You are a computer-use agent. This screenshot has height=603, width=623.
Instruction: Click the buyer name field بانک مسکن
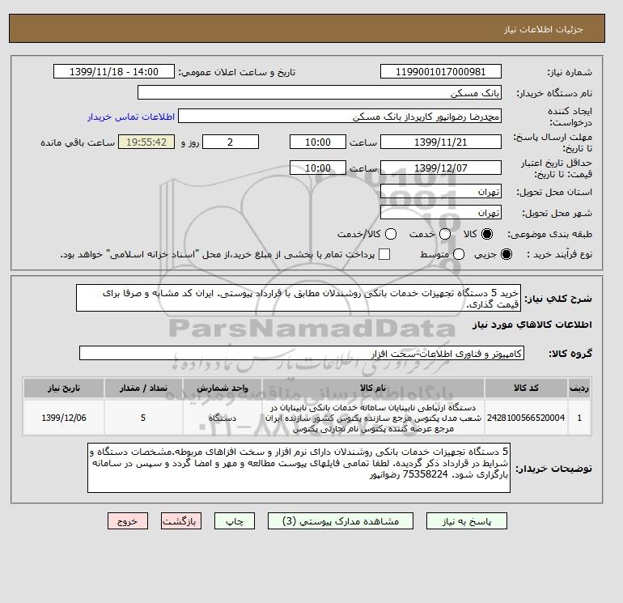tap(320, 92)
